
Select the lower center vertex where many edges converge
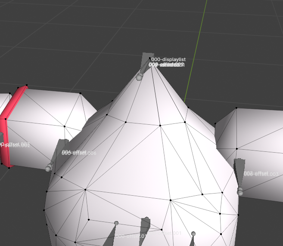point(171,200)
